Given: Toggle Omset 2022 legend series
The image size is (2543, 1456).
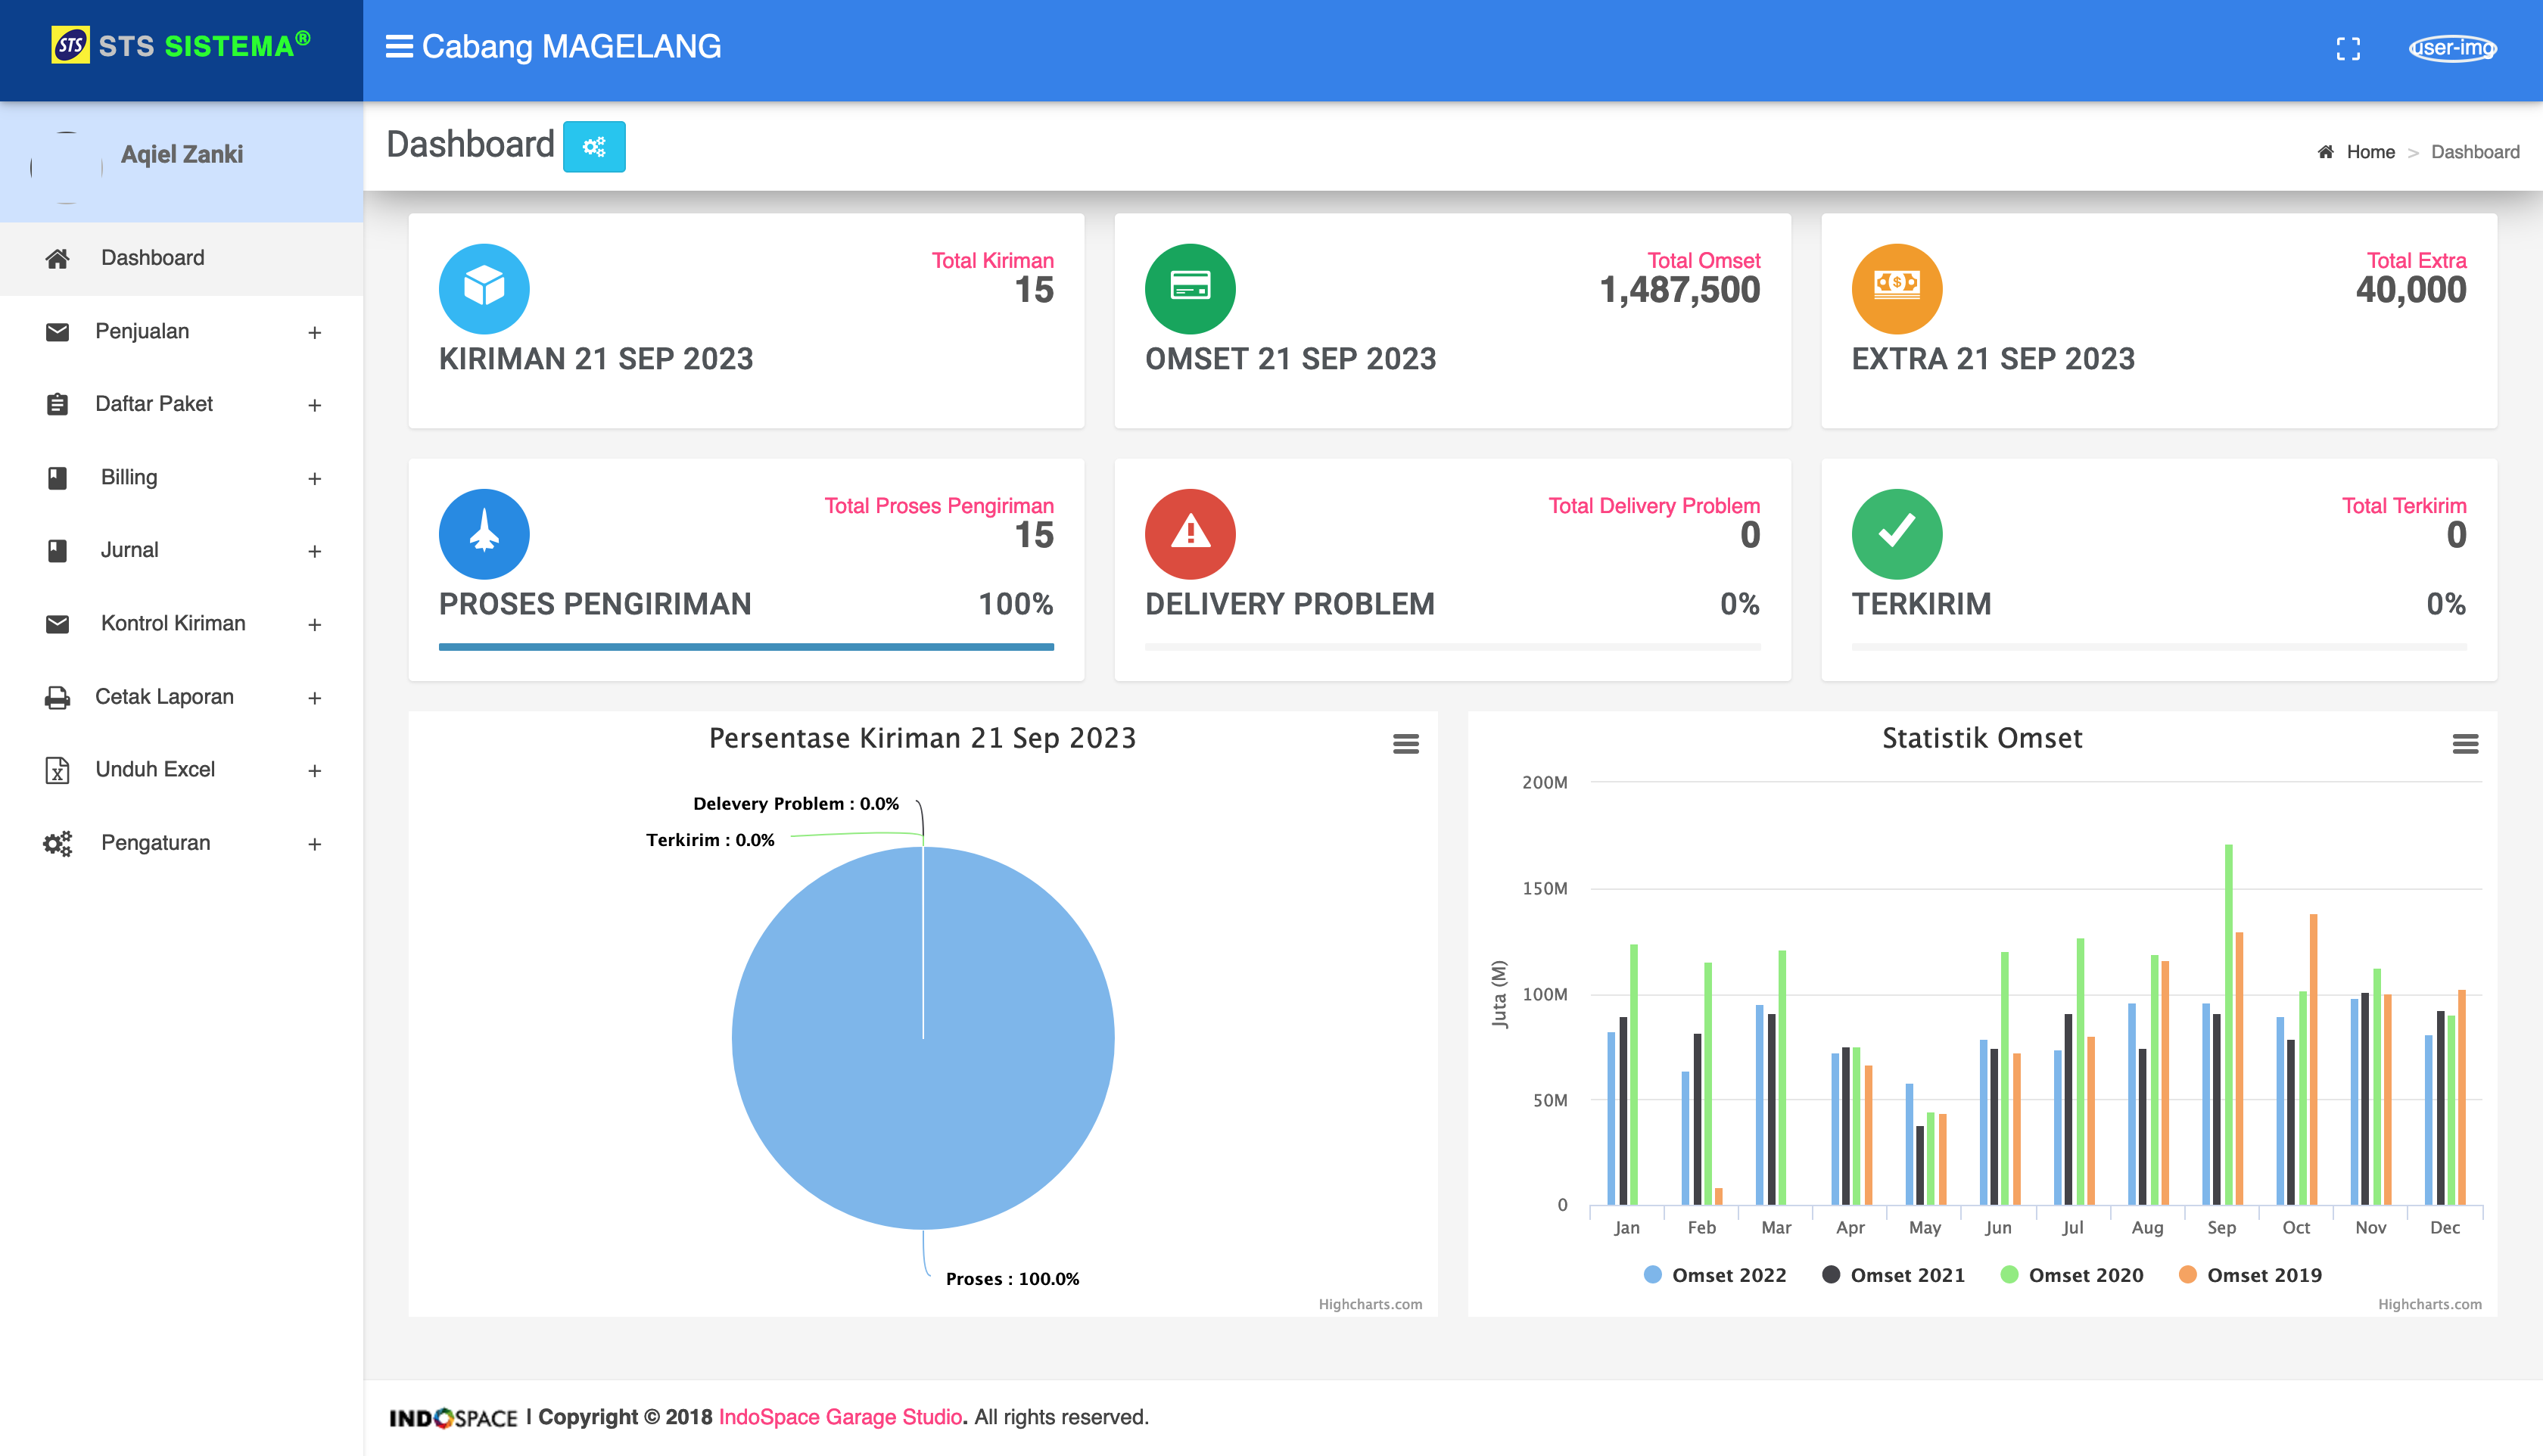Looking at the screenshot, I should tap(1714, 1275).
